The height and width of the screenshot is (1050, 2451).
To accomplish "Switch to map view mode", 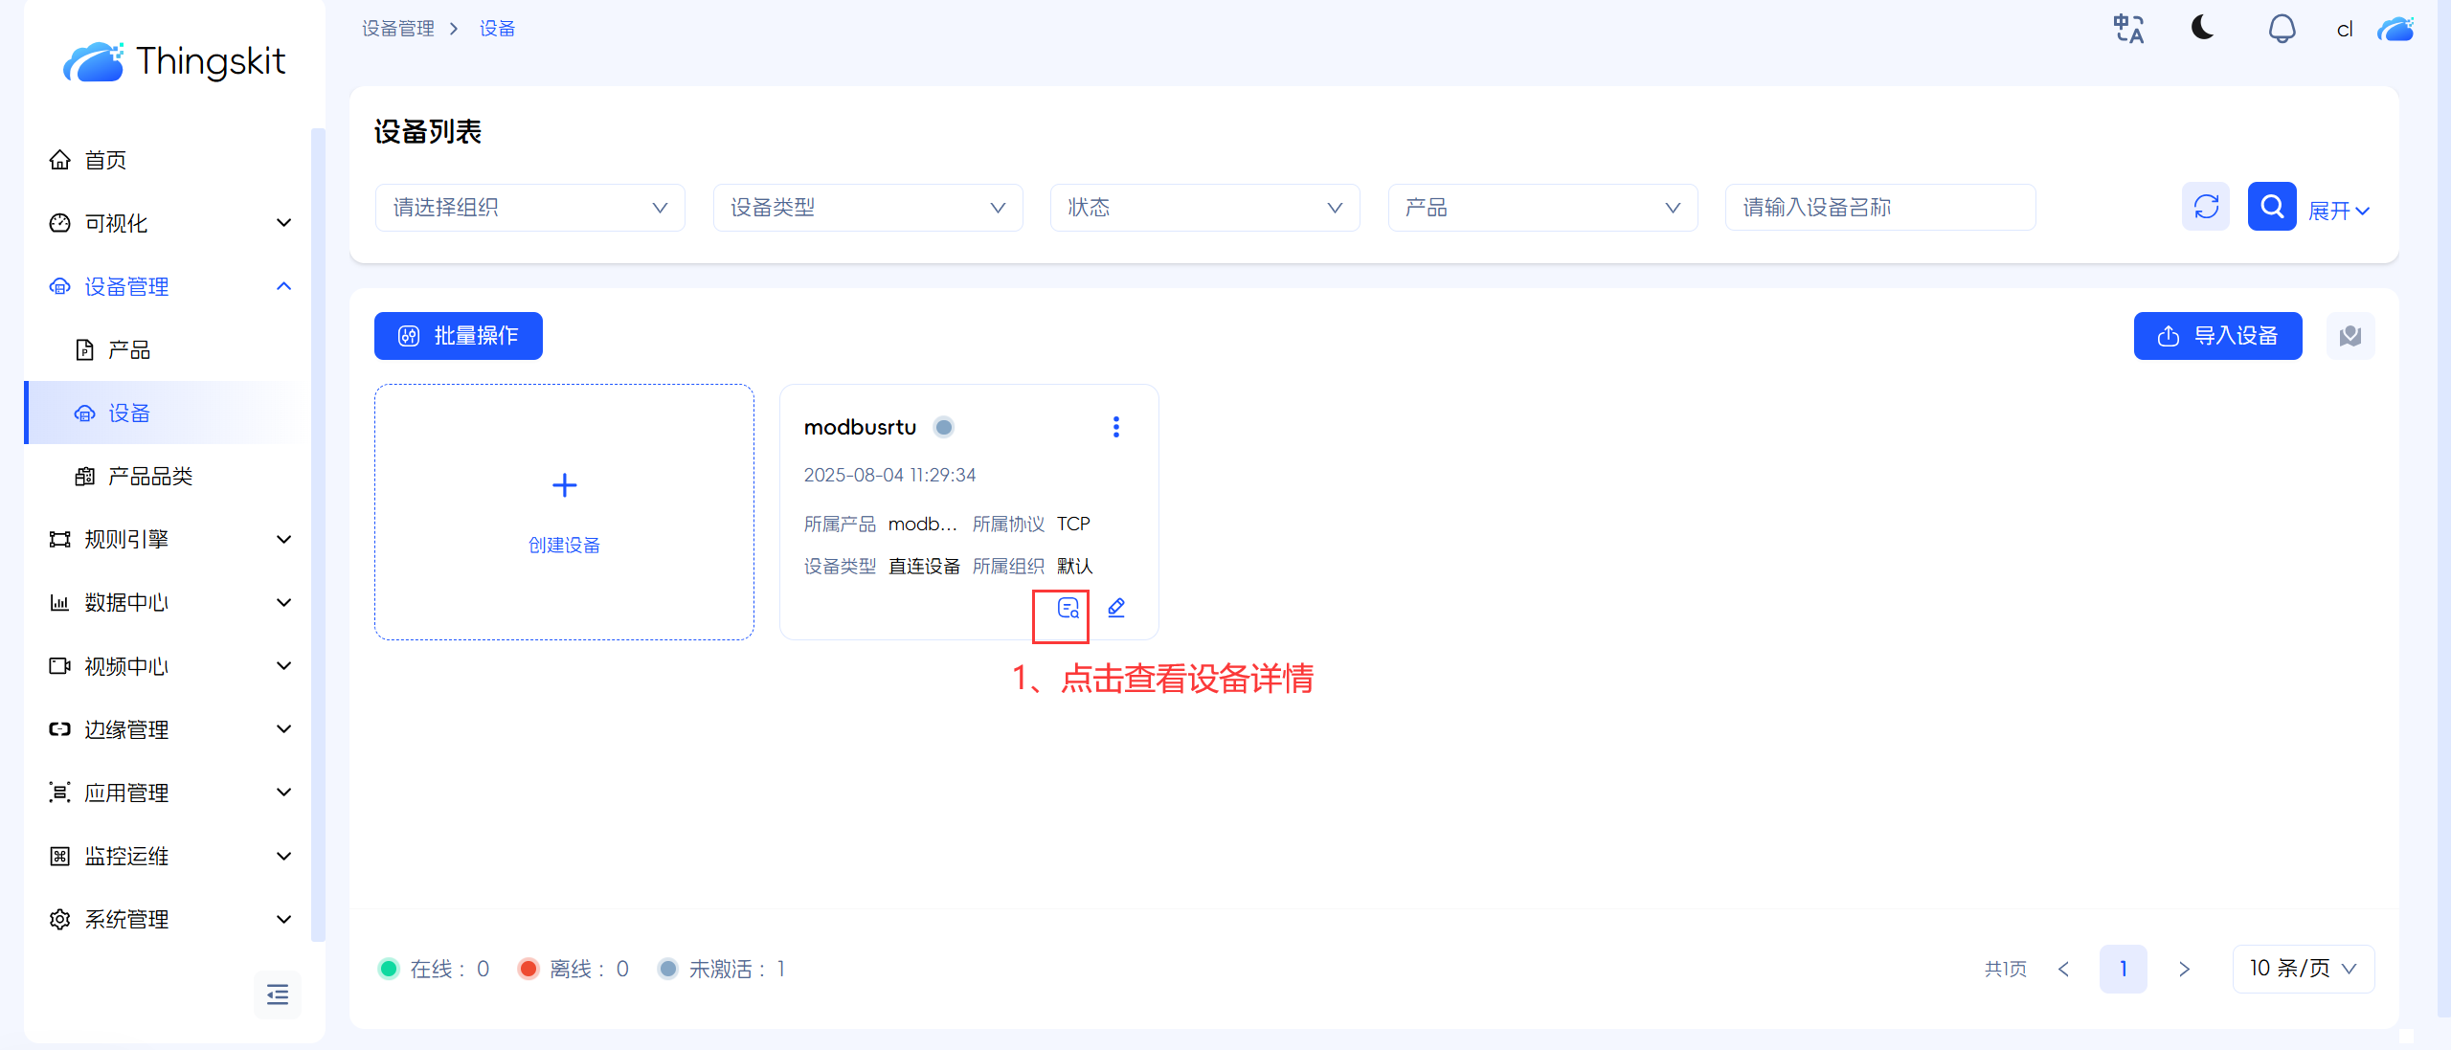I will tap(2350, 336).
